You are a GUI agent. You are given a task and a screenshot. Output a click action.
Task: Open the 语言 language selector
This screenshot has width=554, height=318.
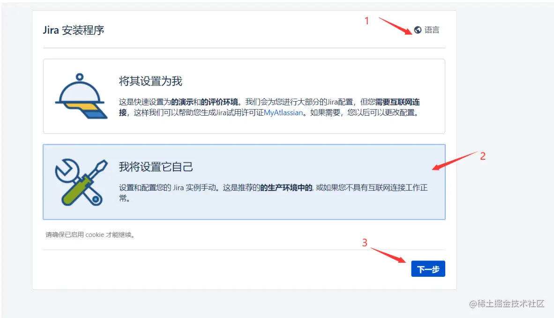(427, 30)
